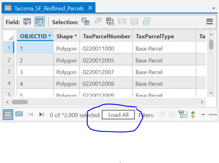
Task: Click the Load All button
Action: pyautogui.click(x=118, y=115)
